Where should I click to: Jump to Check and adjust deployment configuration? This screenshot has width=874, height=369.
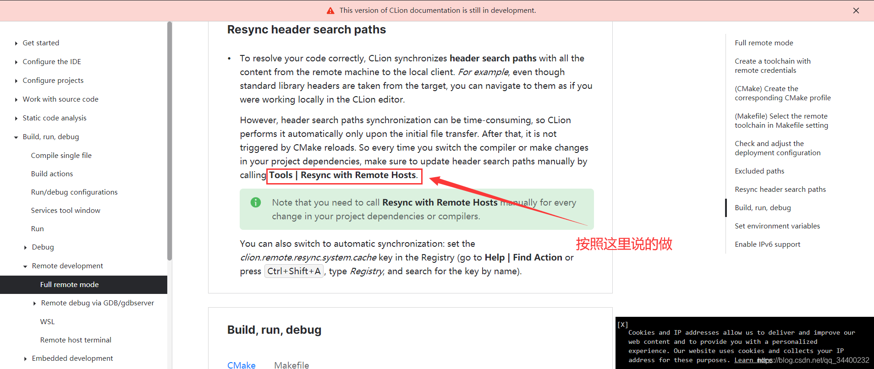coord(778,148)
